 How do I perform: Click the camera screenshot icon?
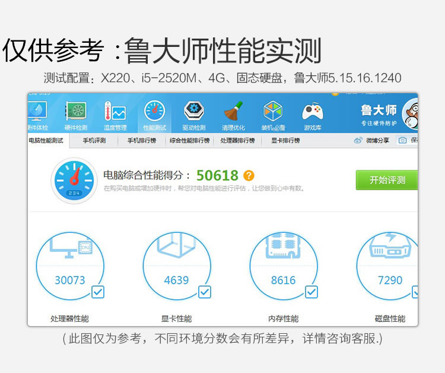(402, 140)
